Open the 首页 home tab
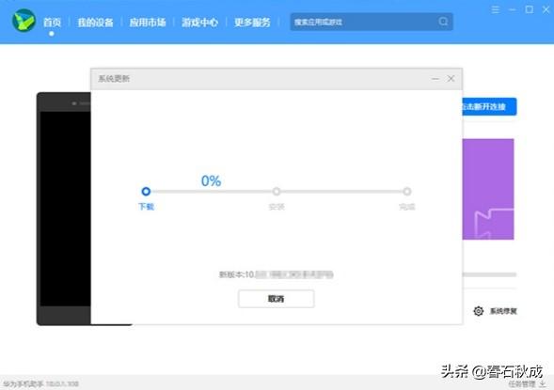 pyautogui.click(x=52, y=23)
